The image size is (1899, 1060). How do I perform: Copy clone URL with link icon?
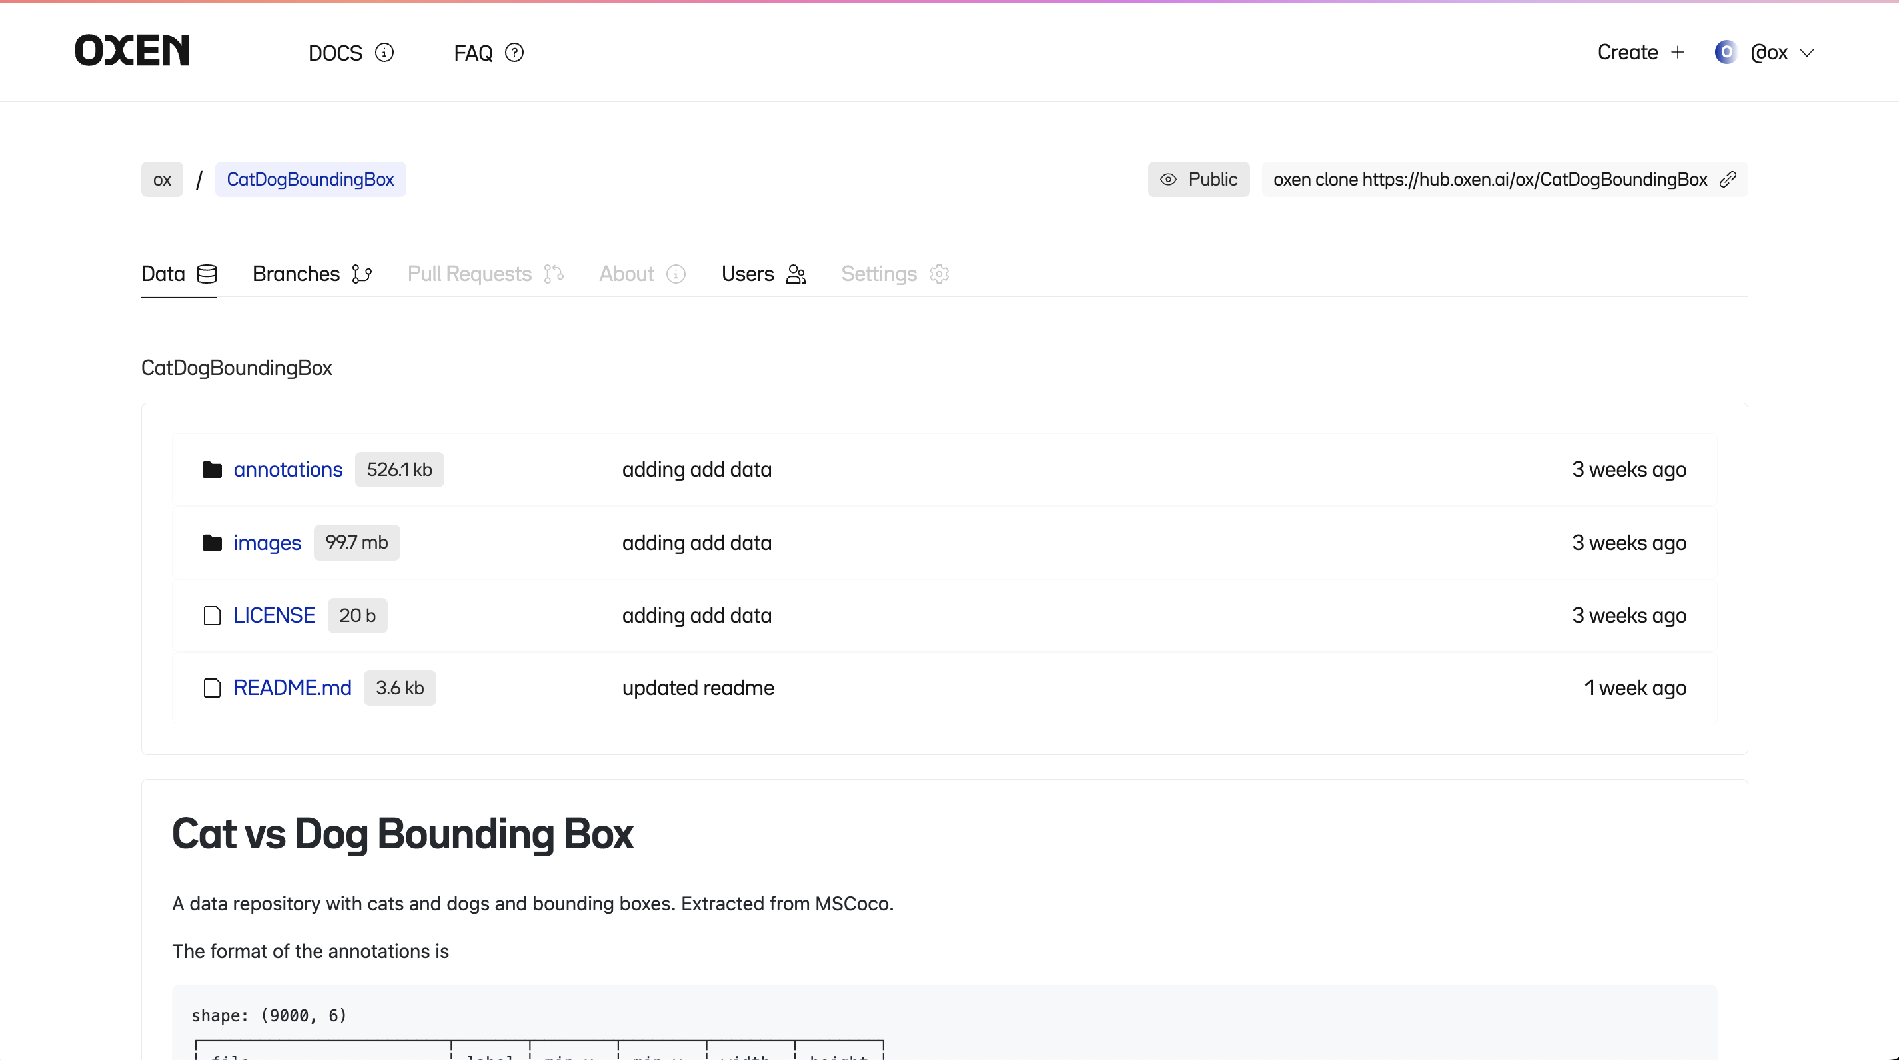click(1728, 180)
